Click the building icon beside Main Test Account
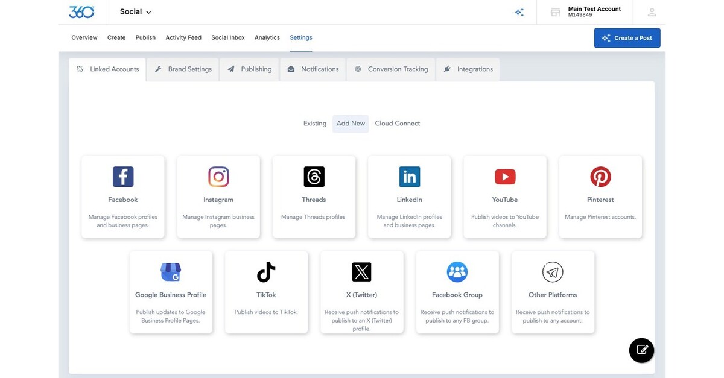 coord(556,12)
